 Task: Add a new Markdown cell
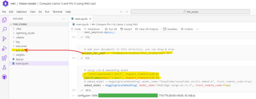92,29
